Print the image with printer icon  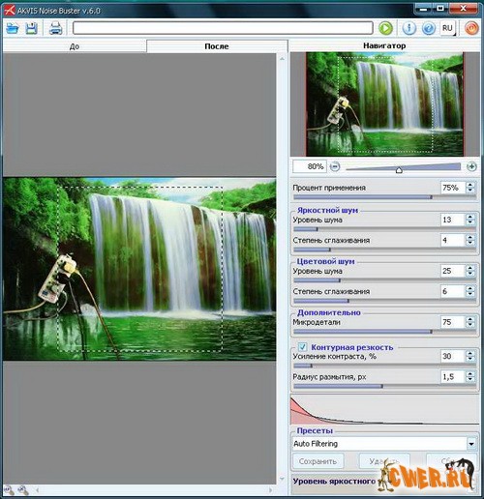tap(56, 28)
